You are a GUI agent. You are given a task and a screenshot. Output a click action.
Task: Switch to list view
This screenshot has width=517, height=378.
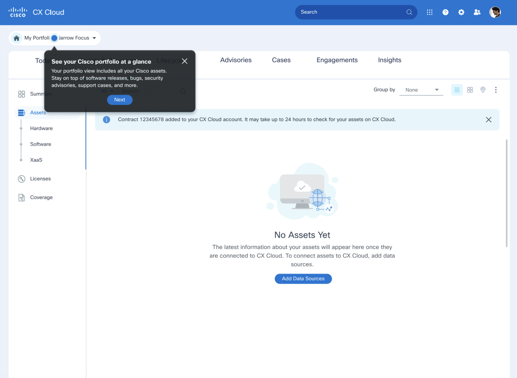coord(457,90)
